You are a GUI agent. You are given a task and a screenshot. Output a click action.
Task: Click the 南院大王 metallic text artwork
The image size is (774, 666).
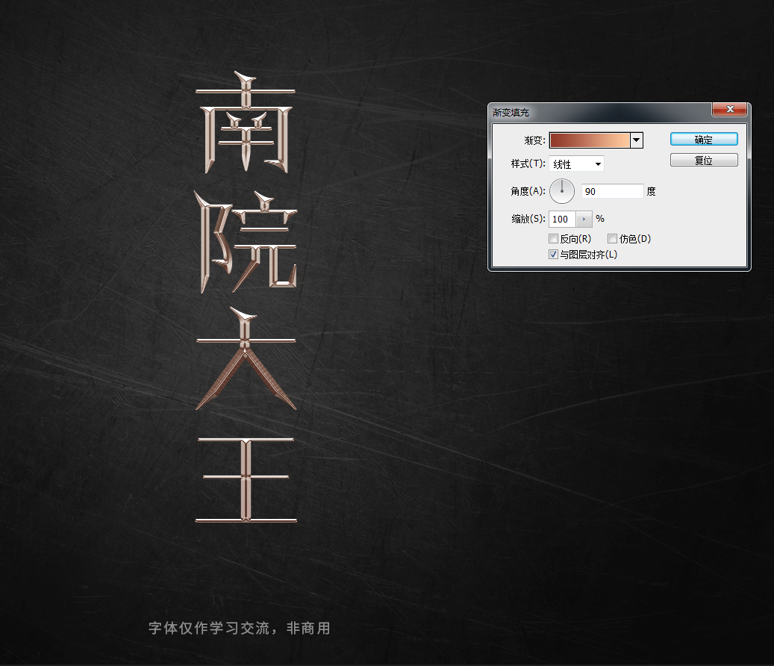coord(246,299)
